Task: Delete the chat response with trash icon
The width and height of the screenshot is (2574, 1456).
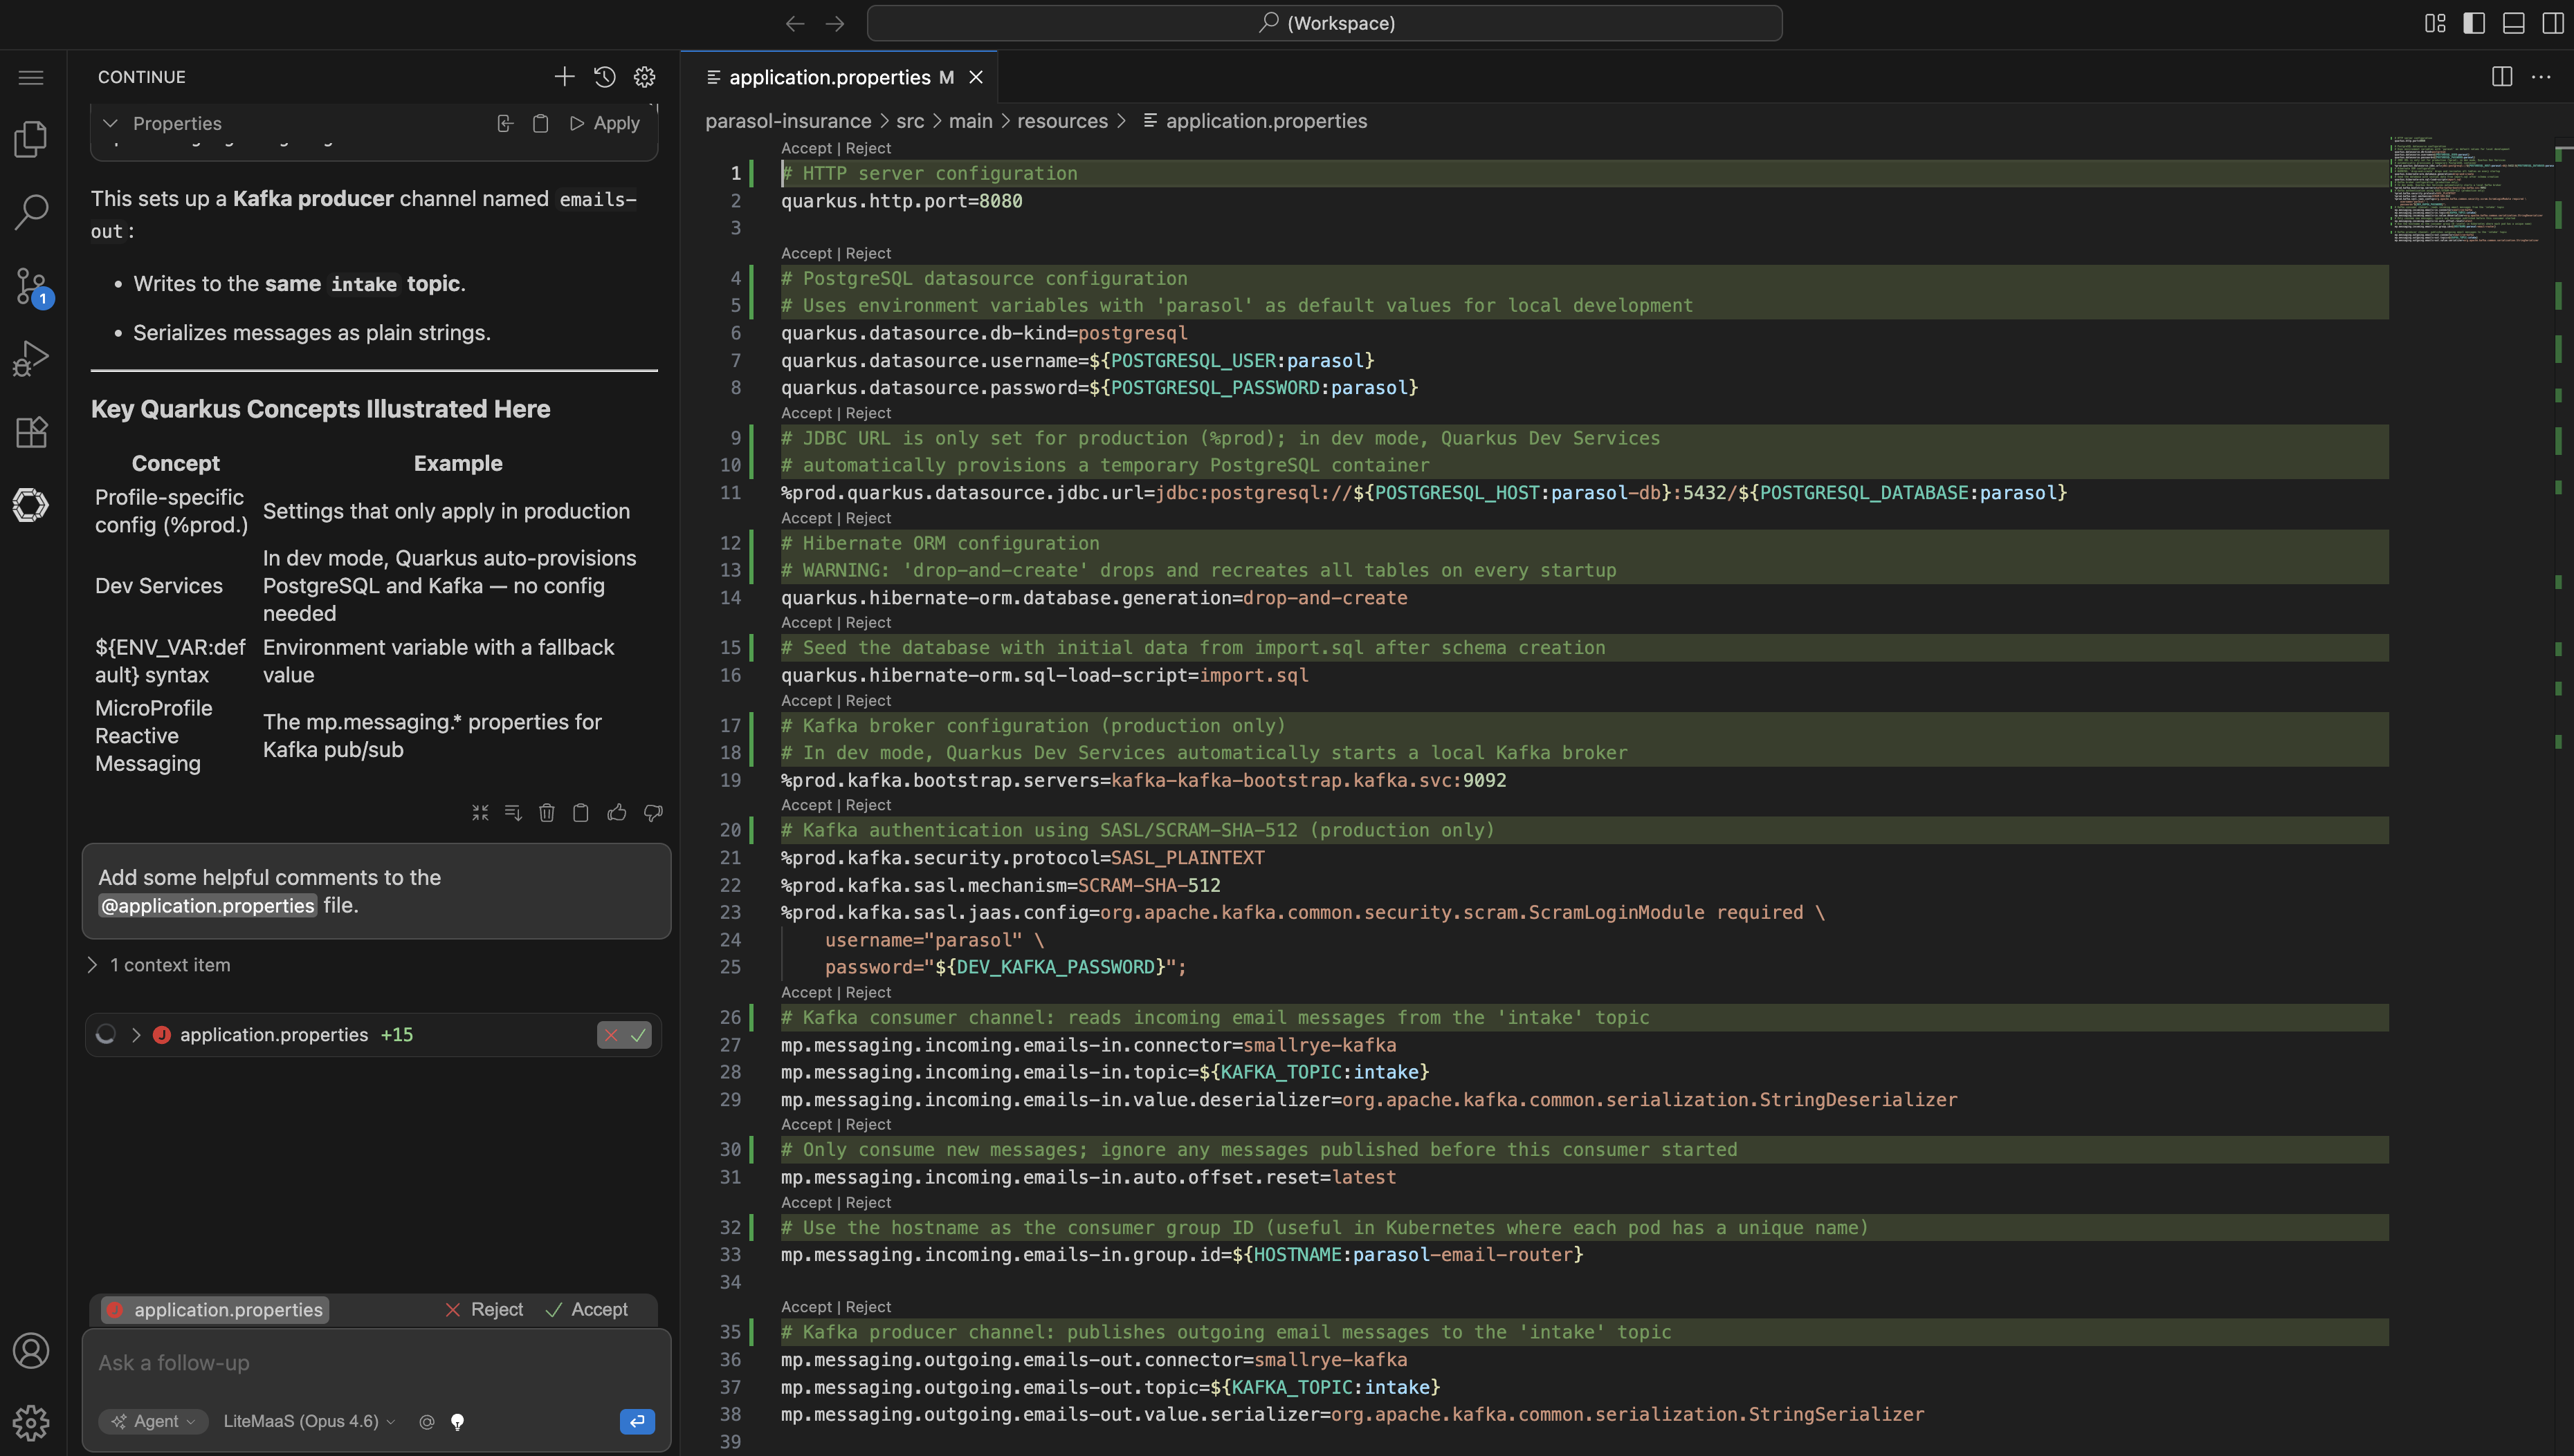Action: pos(547,813)
